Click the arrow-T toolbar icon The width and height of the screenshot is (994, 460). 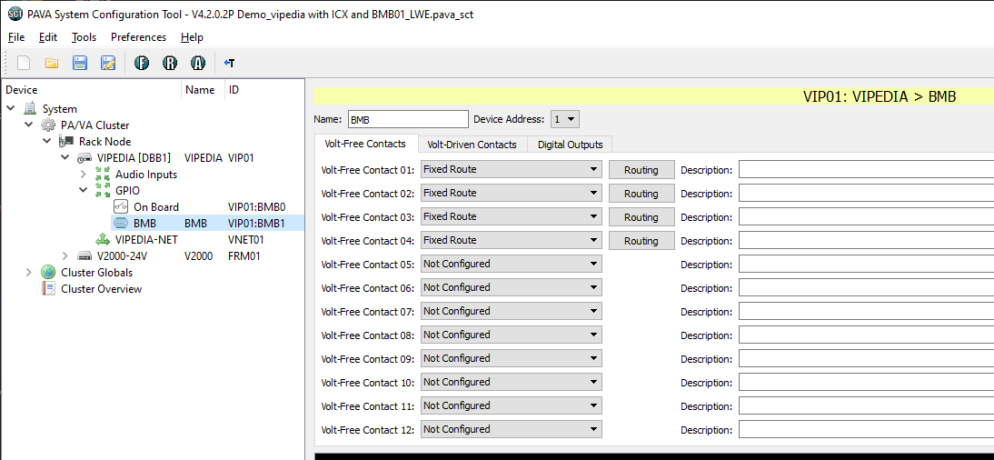coord(229,63)
